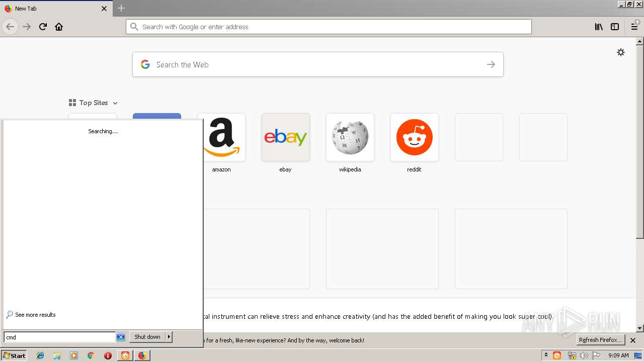The height and width of the screenshot is (362, 644).
Task: Reload the current page
Action: (x=43, y=27)
